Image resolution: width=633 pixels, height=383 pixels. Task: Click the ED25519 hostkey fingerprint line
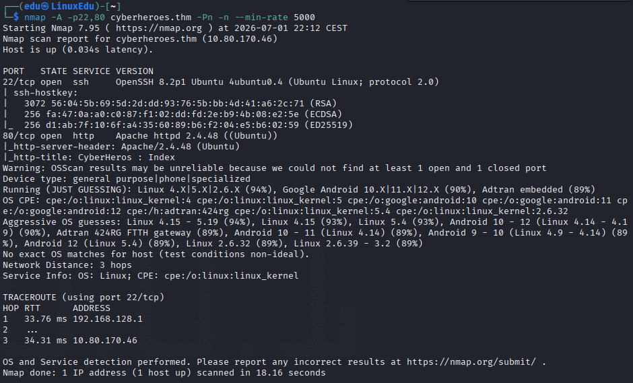[x=178, y=125]
